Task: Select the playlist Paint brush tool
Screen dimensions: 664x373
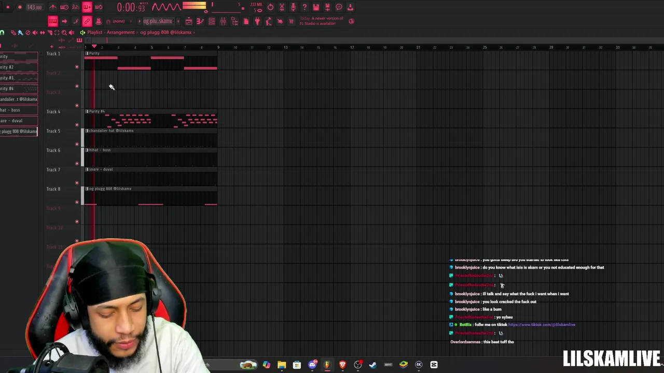Action: [20, 33]
